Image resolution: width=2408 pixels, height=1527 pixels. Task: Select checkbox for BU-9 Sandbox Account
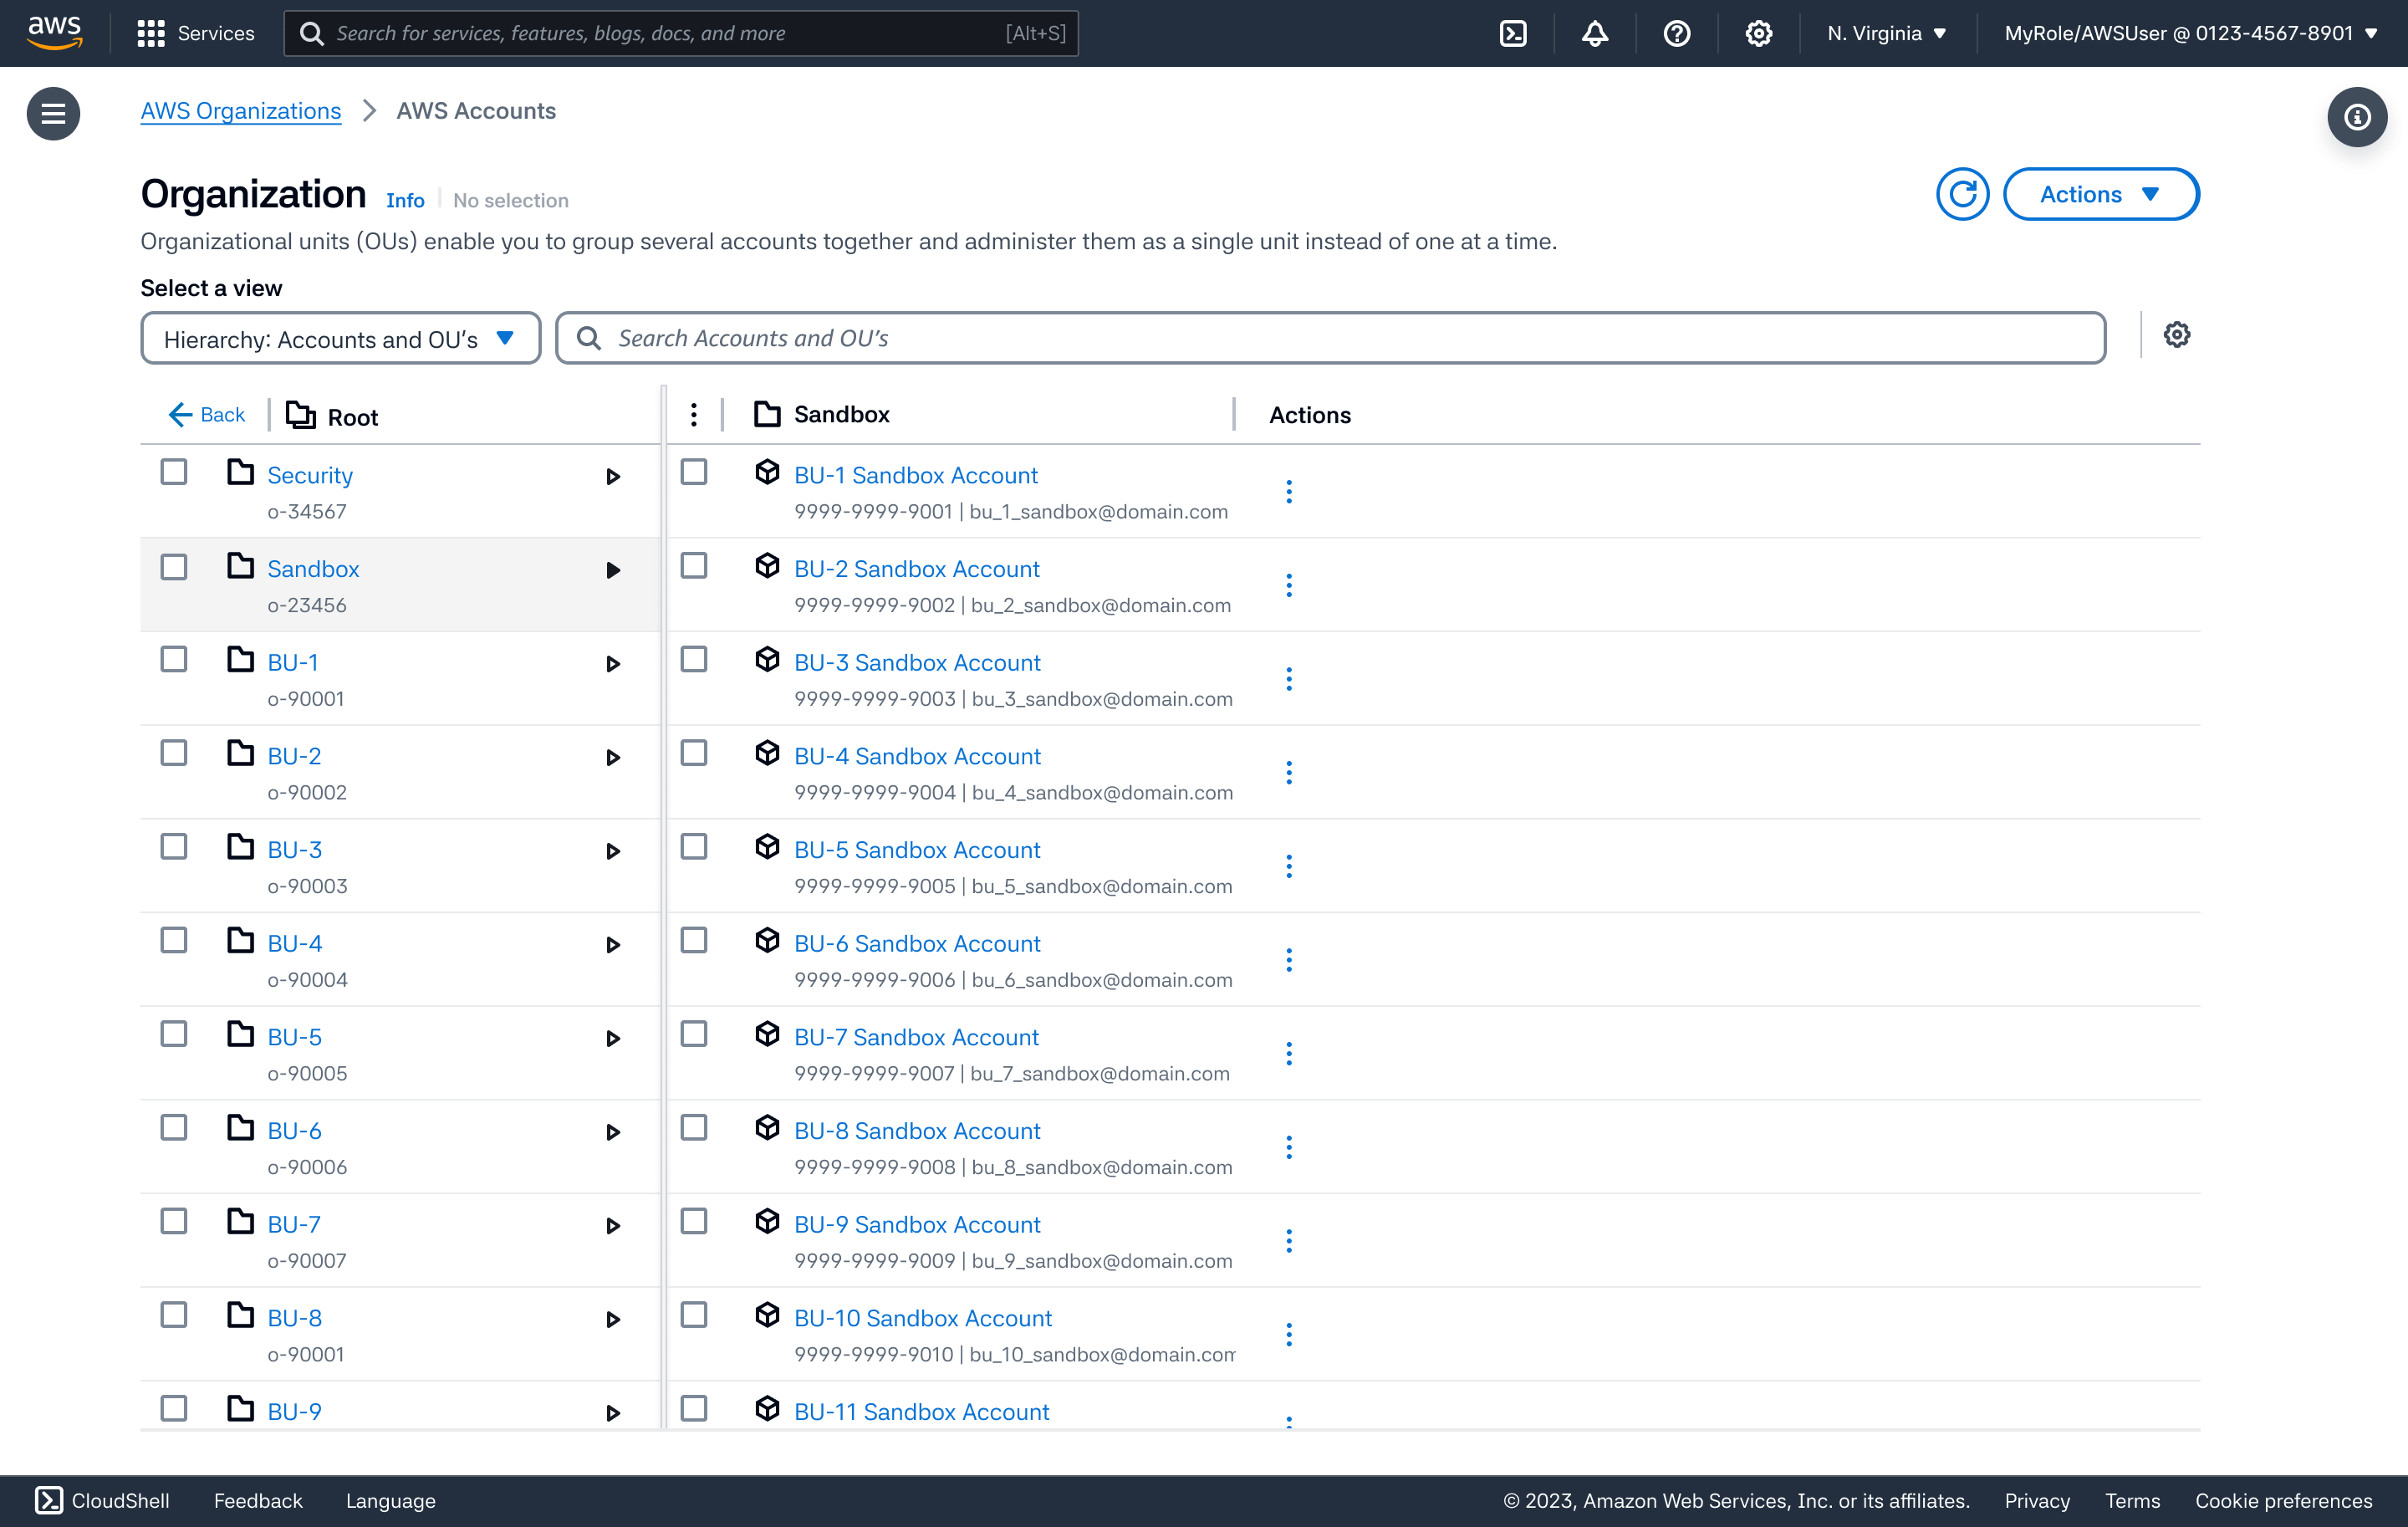[x=694, y=1221]
